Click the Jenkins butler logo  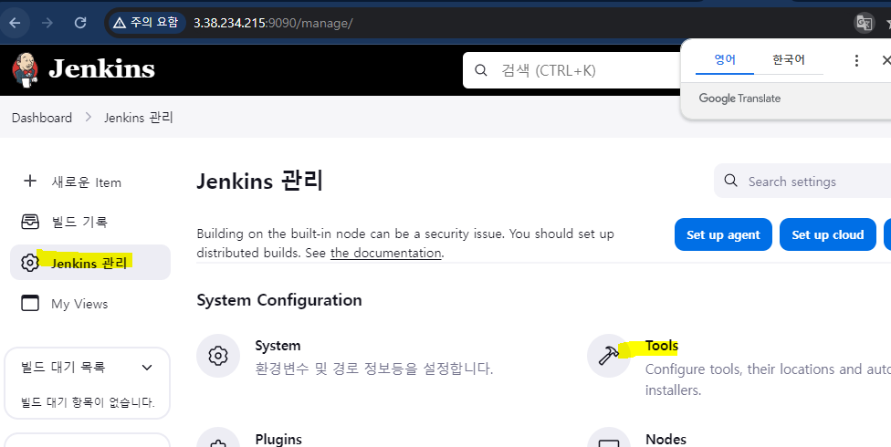point(25,70)
